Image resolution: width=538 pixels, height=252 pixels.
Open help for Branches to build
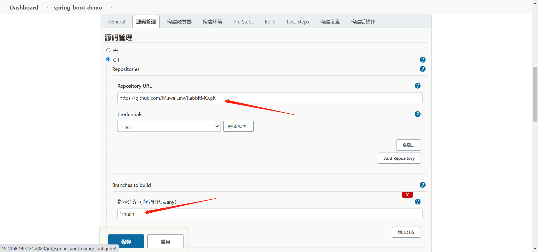(423, 185)
